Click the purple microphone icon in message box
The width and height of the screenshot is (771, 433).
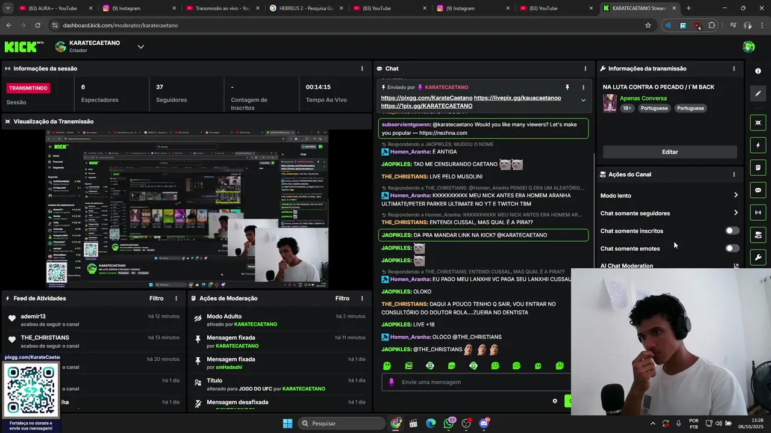pos(392,382)
